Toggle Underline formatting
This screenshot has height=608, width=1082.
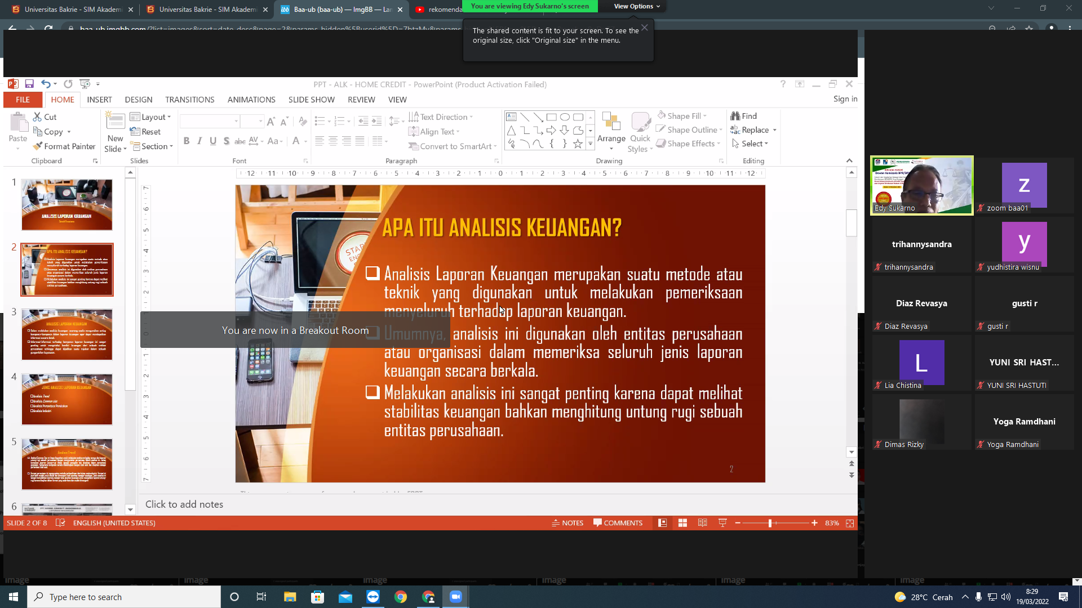[x=213, y=141]
